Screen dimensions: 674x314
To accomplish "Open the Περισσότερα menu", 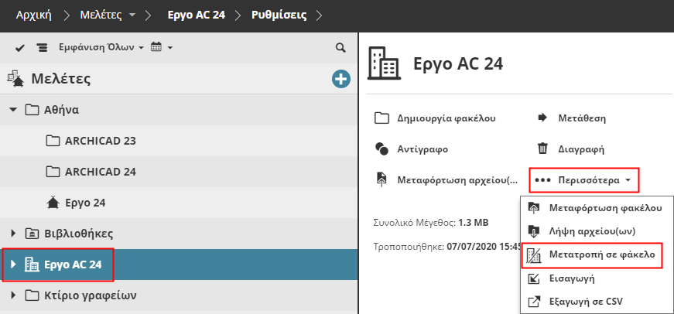I will [585, 179].
